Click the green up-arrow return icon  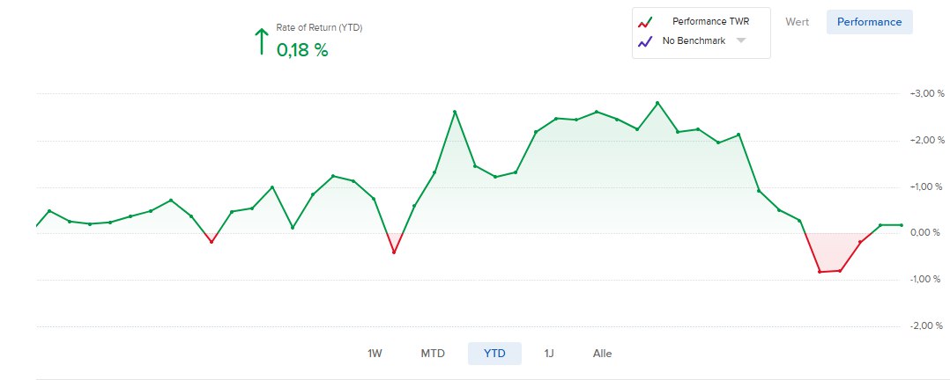coord(260,41)
